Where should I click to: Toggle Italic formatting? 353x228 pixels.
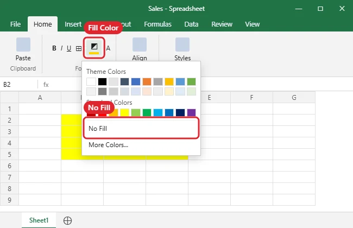click(61, 48)
